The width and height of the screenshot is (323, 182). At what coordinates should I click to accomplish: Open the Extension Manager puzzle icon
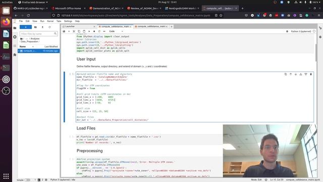click(x=15, y=55)
